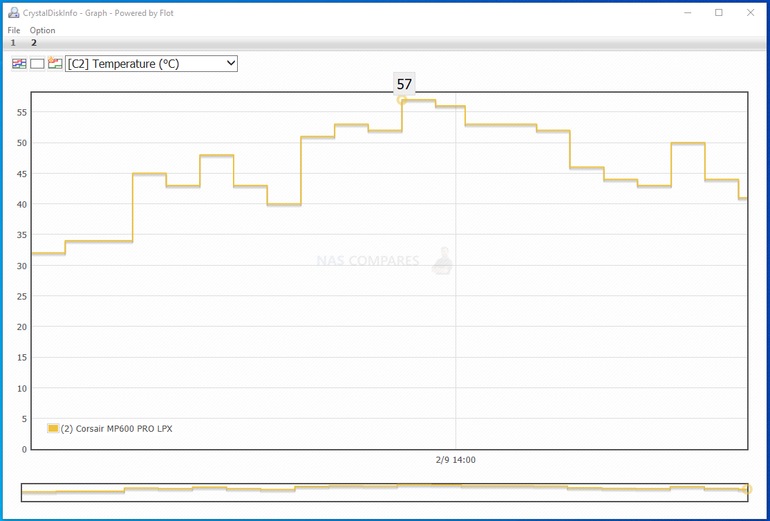The image size is (770, 521).
Task: Click the end marker circle on overview strip
Action: [x=746, y=490]
